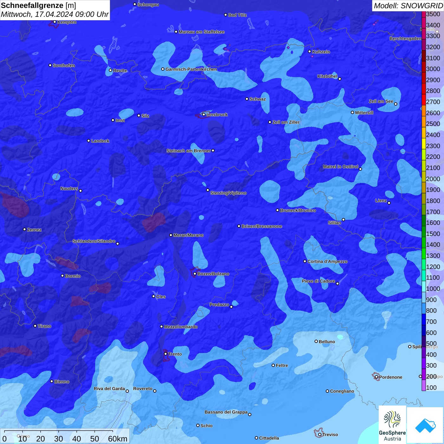This screenshot has height=444, width=444.
Task: Click the 'Landeck' label
Action: [100, 141]
